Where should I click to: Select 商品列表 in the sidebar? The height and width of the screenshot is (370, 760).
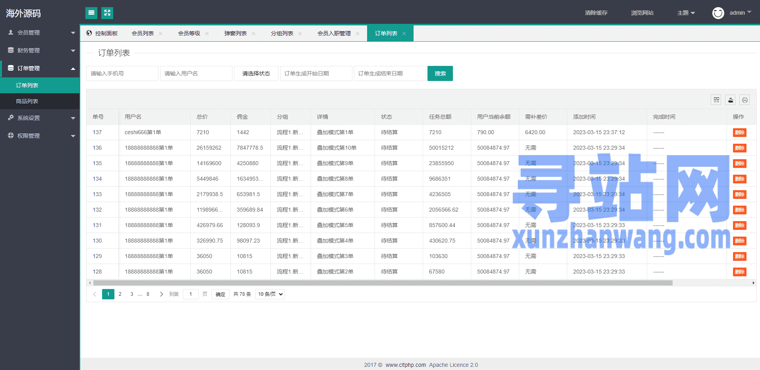(27, 101)
